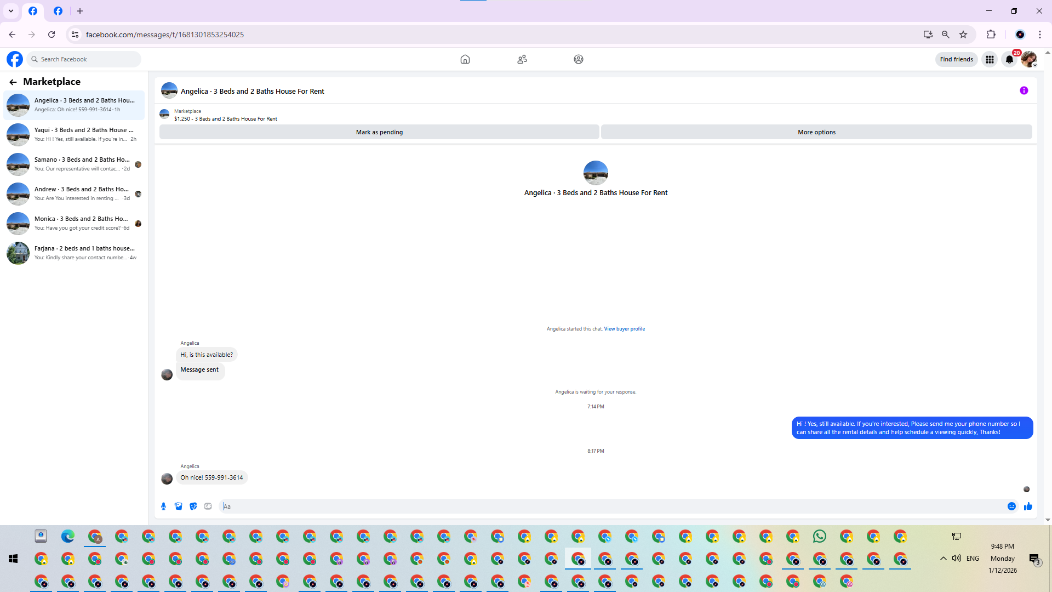Open the sticker picker icon
The height and width of the screenshot is (592, 1052).
[193, 506]
